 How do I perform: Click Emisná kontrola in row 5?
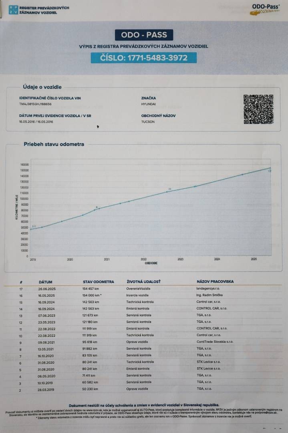(138, 369)
